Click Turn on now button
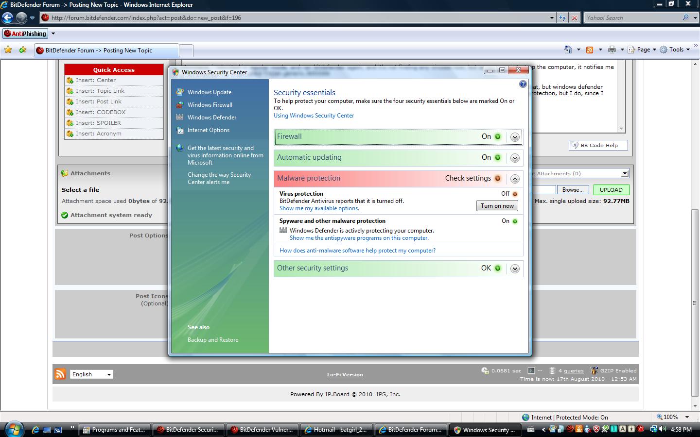 tap(497, 206)
